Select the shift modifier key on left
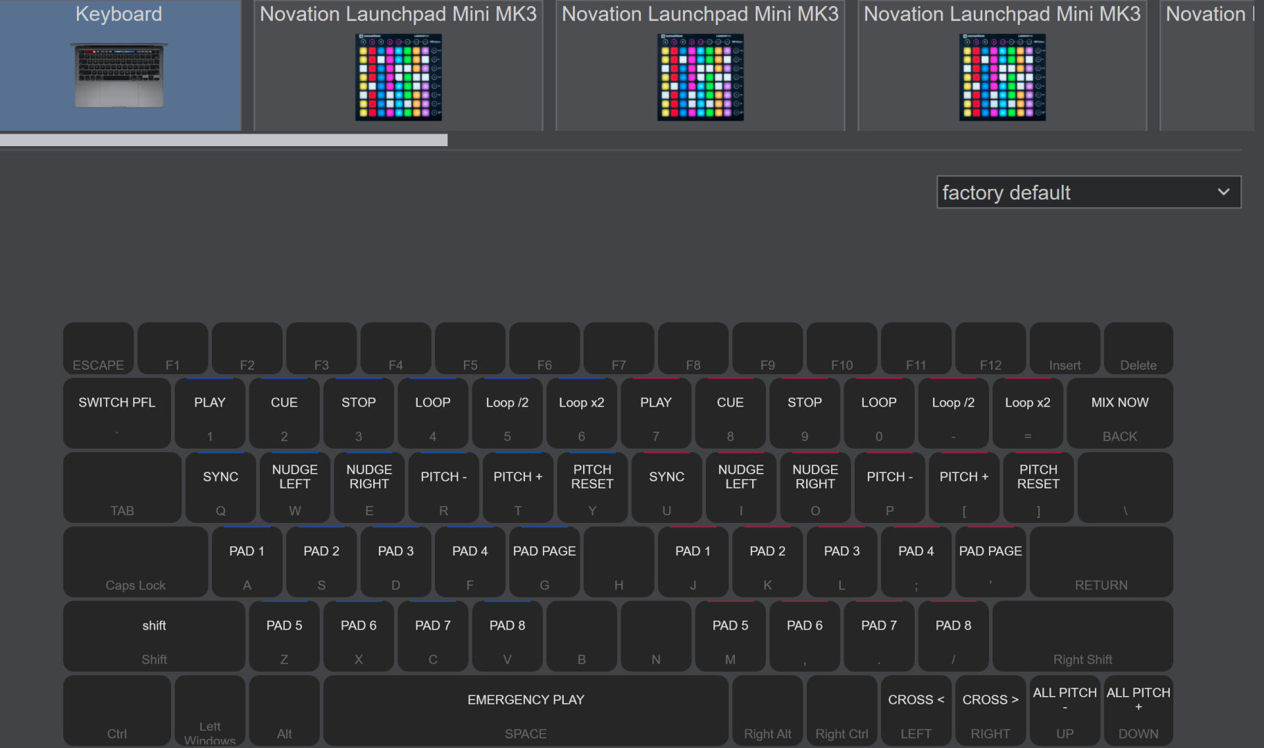Image resolution: width=1264 pixels, height=748 pixels. click(154, 636)
